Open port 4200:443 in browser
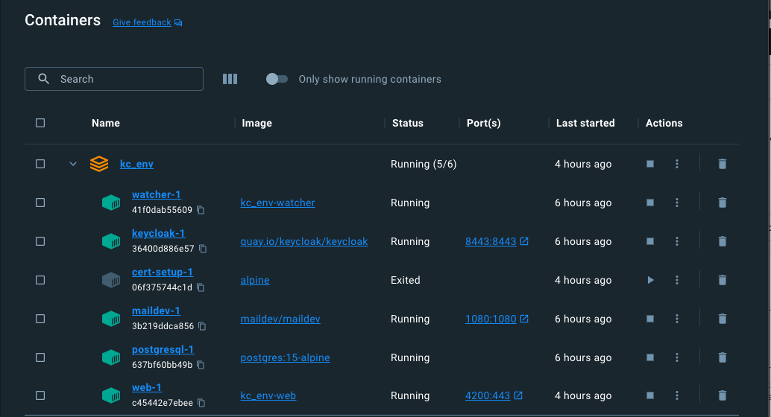The image size is (771, 417). coord(494,395)
